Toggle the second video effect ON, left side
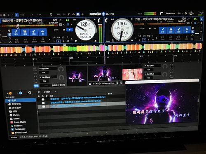 tap(44, 81)
